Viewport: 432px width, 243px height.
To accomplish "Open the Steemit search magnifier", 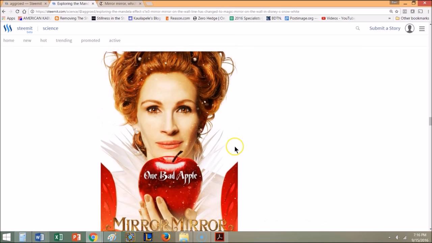I will (x=358, y=28).
